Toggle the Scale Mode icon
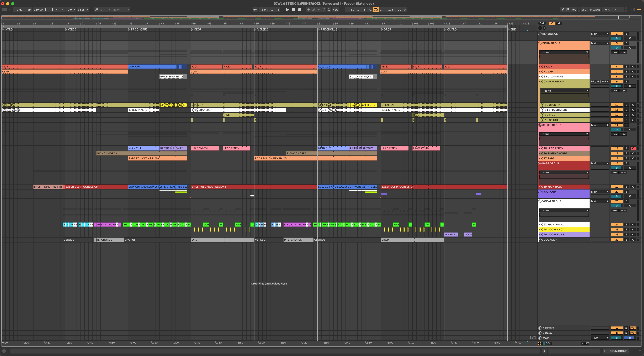 pyautogui.click(x=96, y=10)
